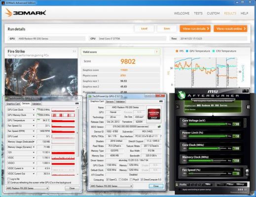This screenshot has width=256, height=197.
Task: Switch to the TESTS tab in 3DMark
Action: coord(198,13)
